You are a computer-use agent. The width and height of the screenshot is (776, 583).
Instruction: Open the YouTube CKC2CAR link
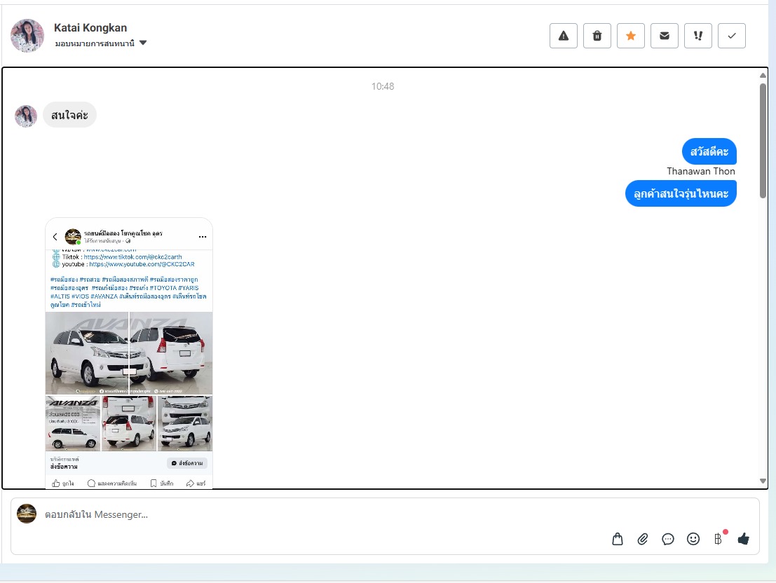142,264
